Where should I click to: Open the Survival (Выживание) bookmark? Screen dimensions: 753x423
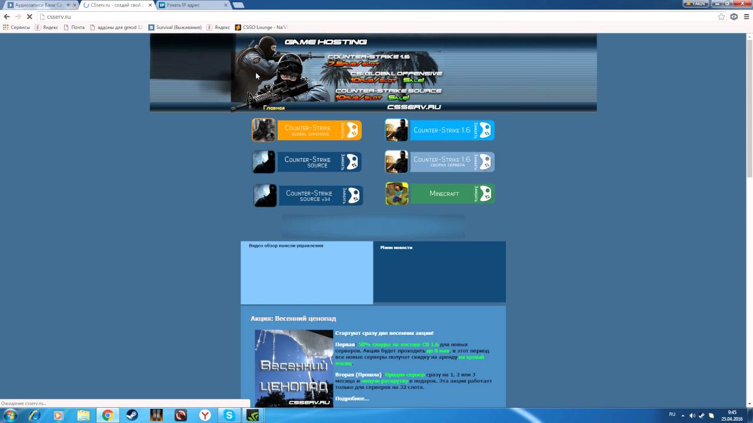pyautogui.click(x=175, y=27)
